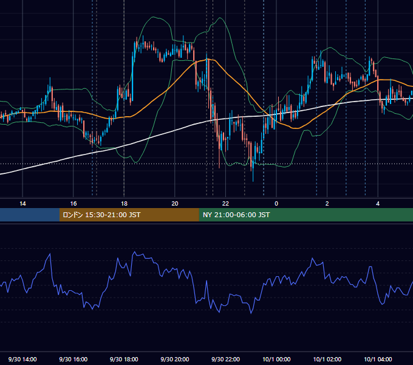Click the 9/30 14:00 date label

[22, 359]
